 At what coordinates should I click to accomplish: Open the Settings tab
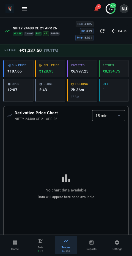point(117,245)
